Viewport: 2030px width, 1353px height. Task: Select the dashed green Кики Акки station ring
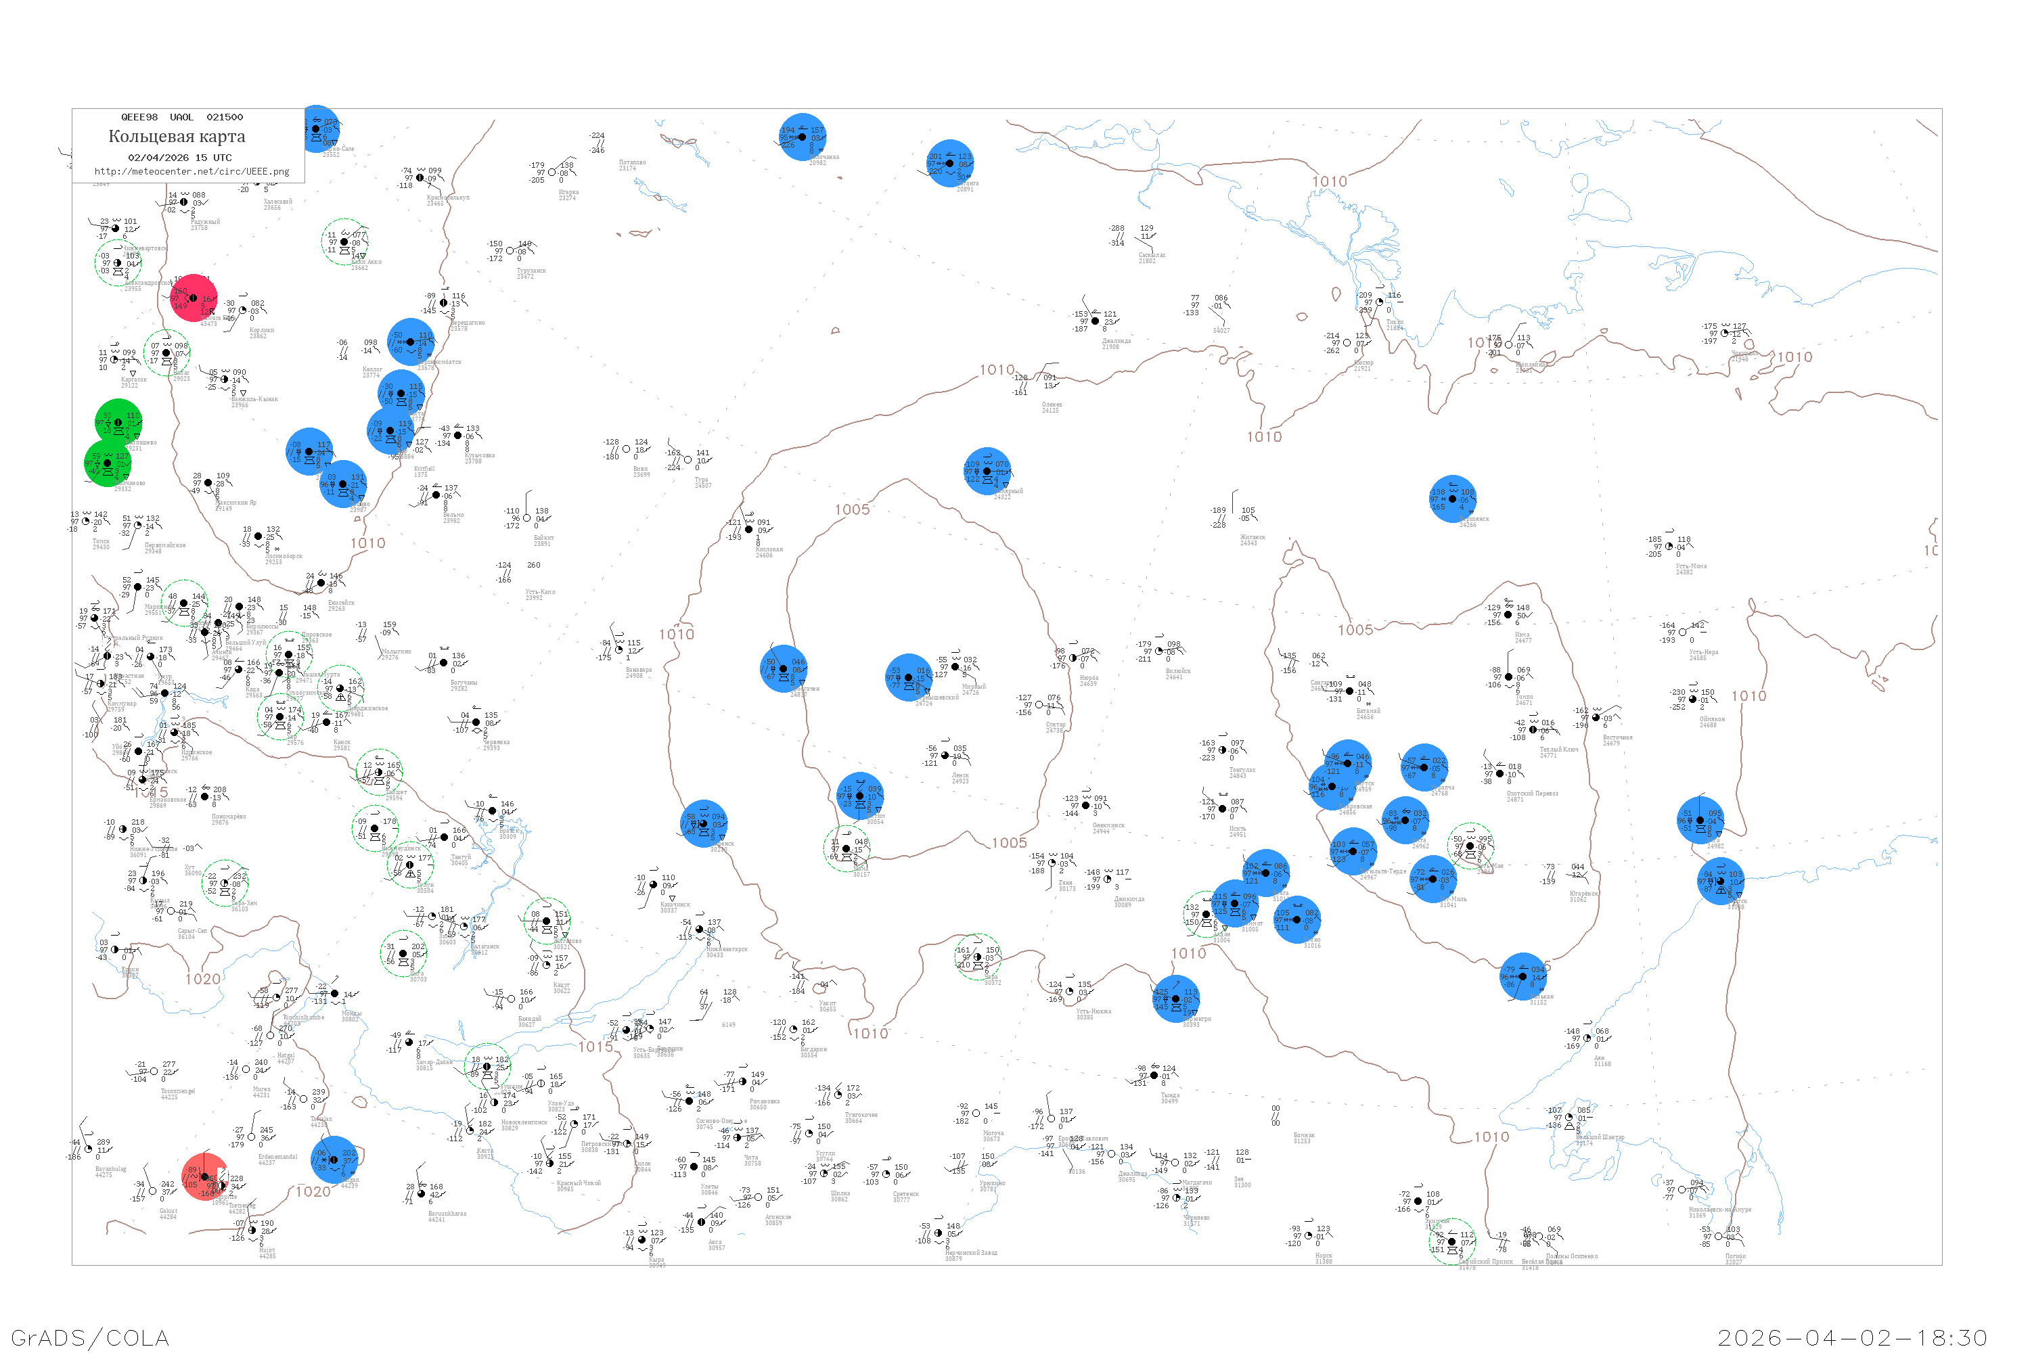tap(344, 242)
